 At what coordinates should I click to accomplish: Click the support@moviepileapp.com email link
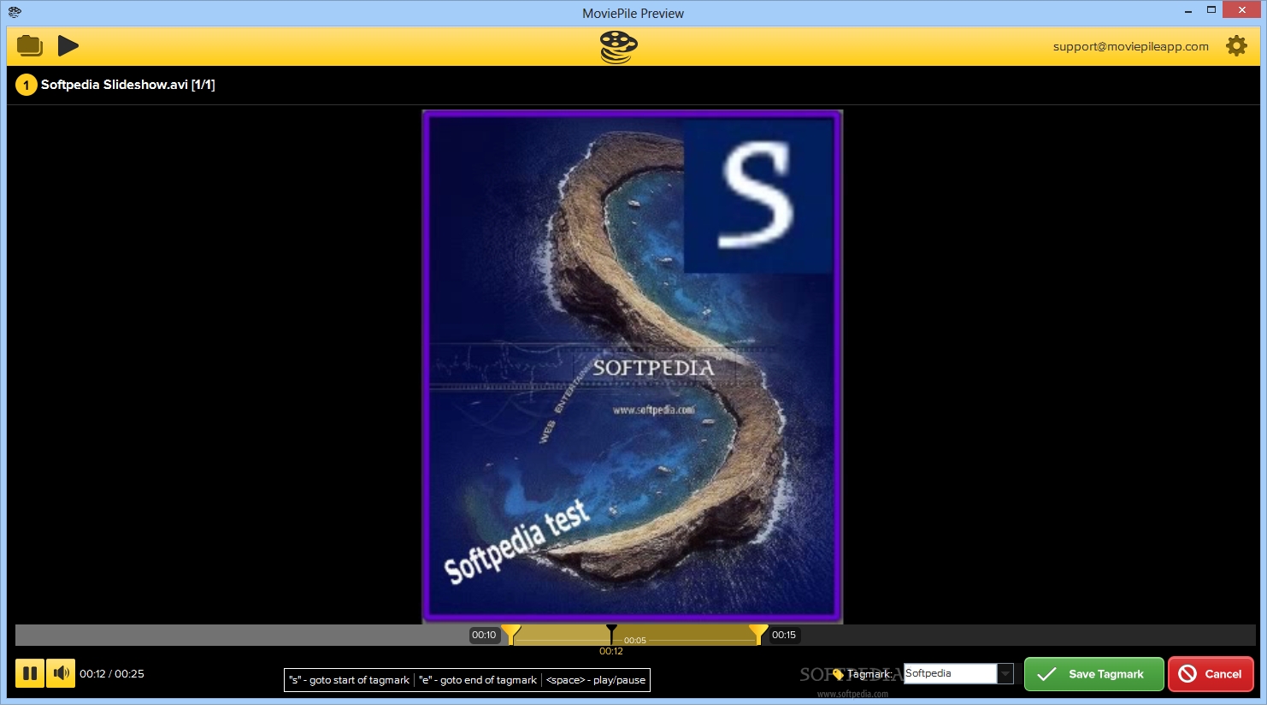1130,46
